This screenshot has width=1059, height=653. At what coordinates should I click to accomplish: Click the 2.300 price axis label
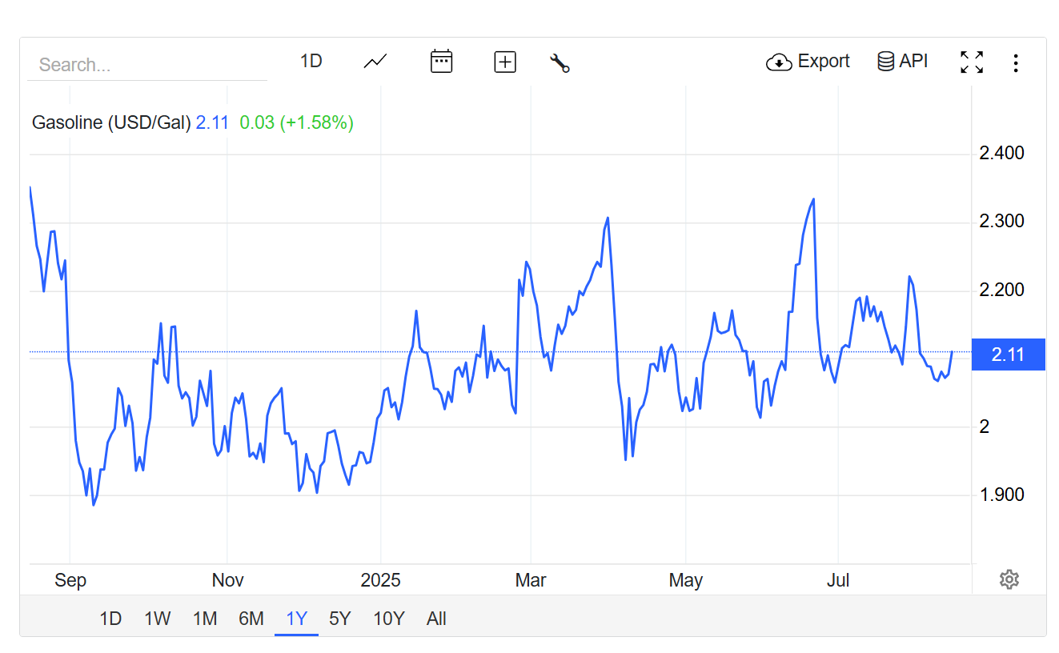1001,221
